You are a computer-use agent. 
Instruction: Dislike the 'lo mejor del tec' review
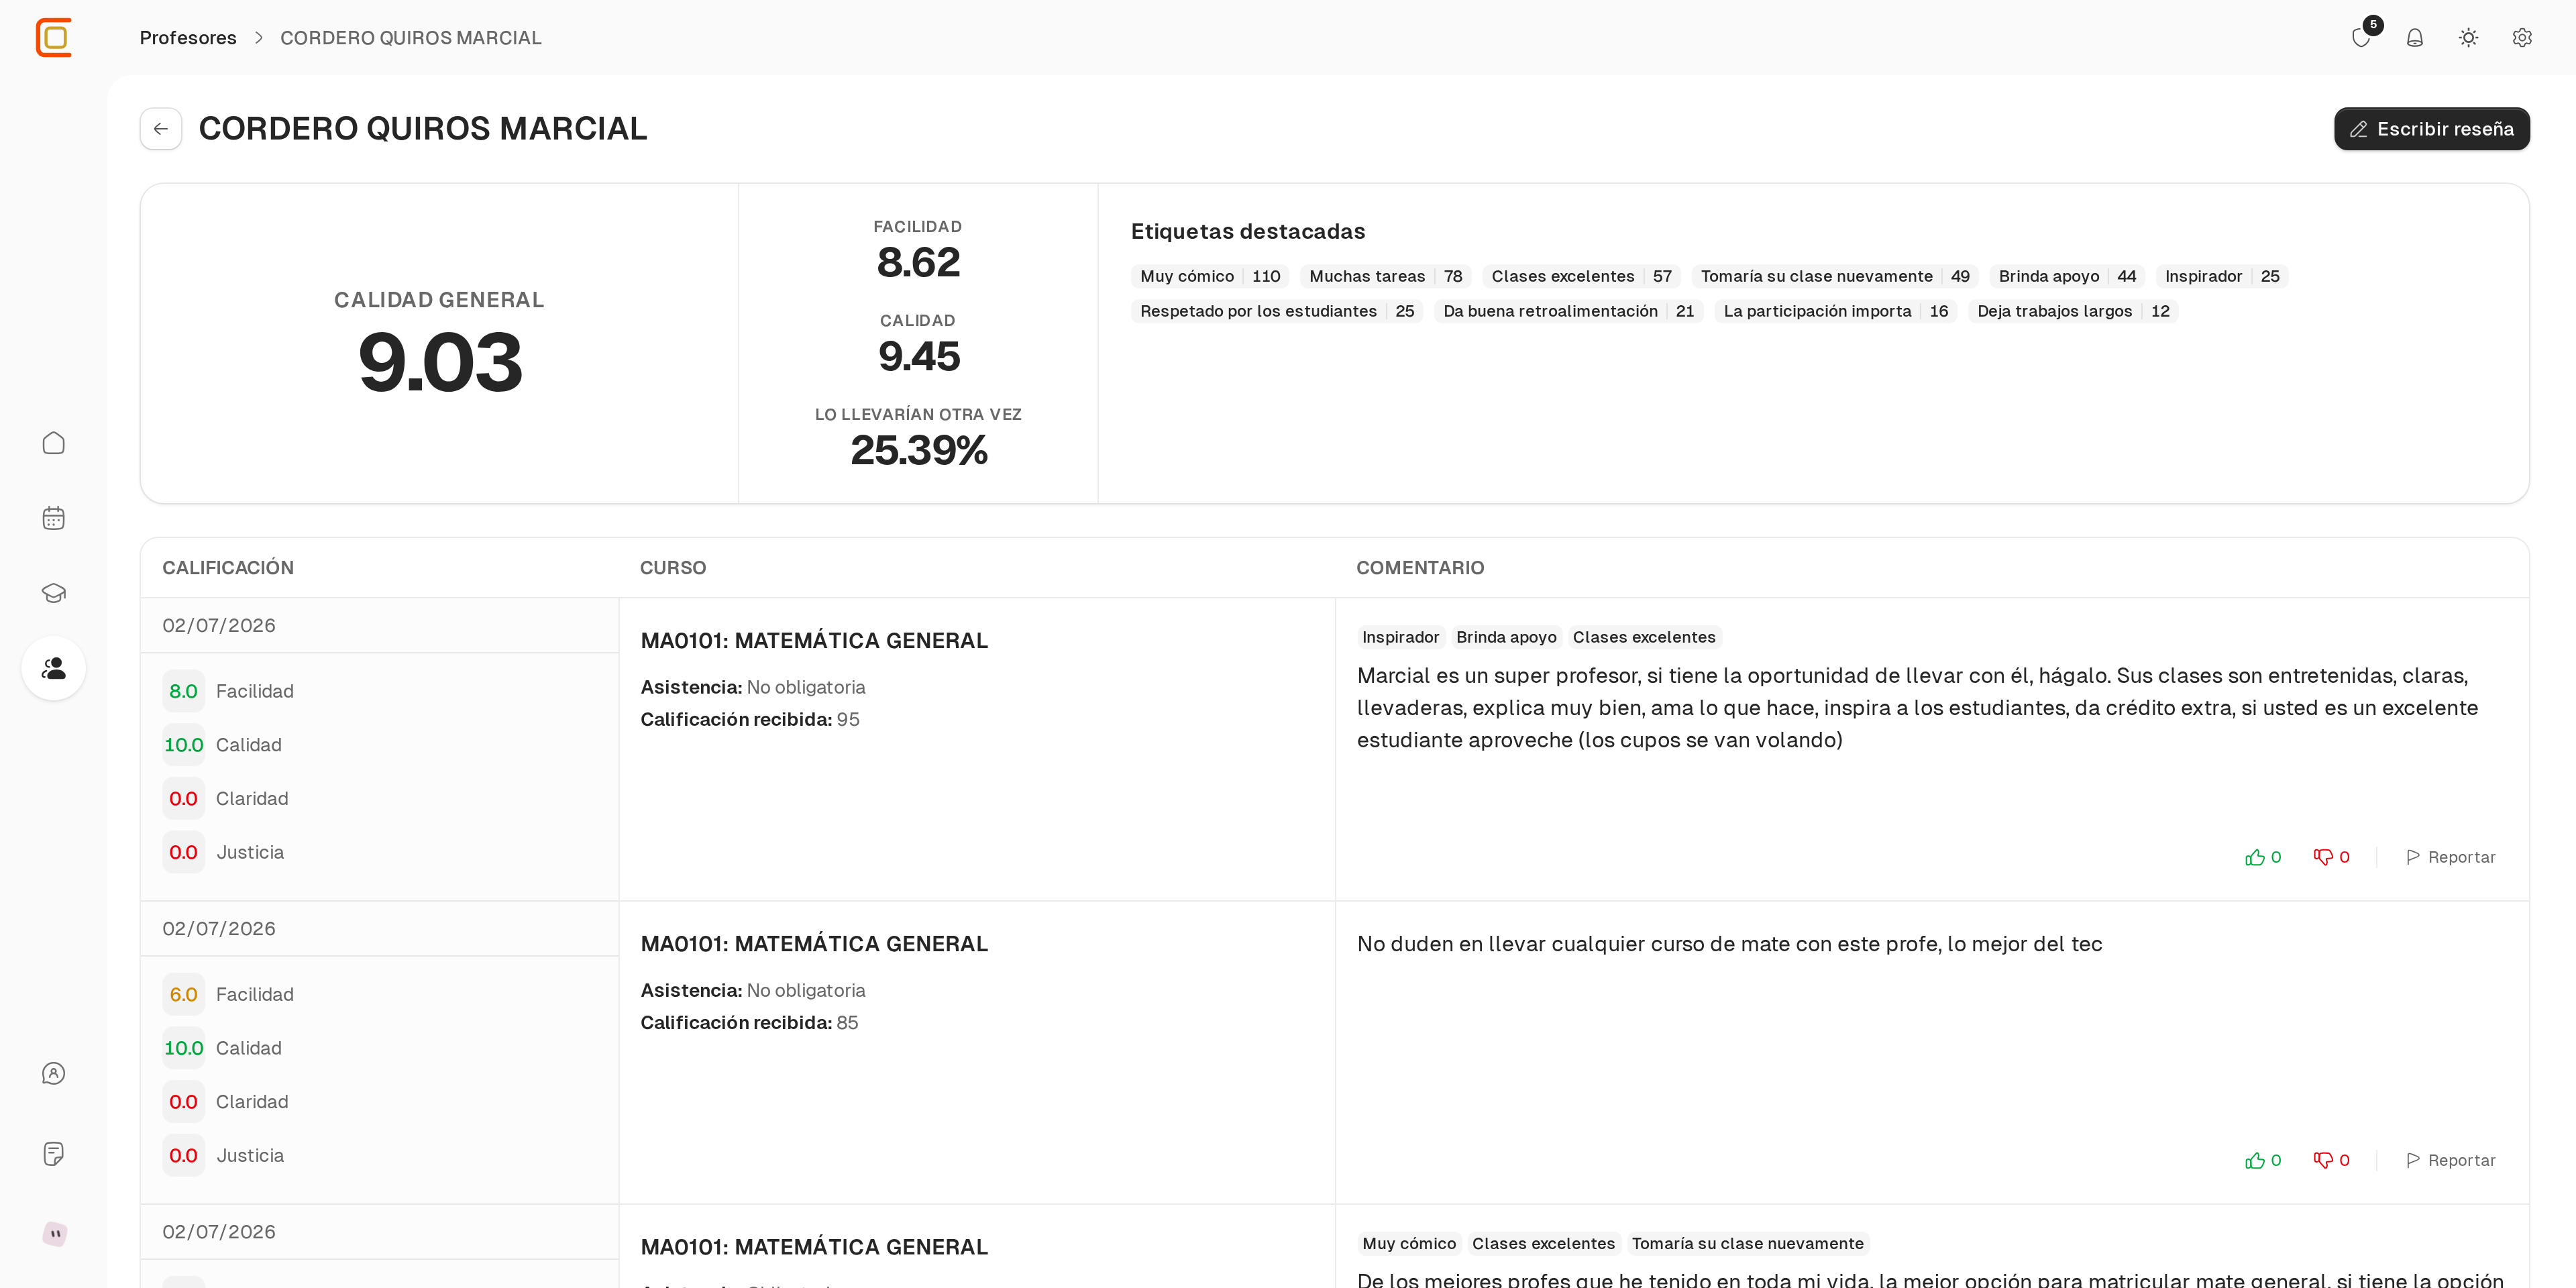2331,1160
